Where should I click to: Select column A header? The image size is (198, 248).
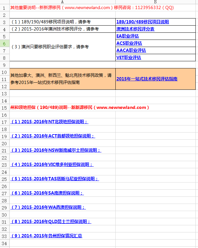pyautogui.click(x=63, y=2)
